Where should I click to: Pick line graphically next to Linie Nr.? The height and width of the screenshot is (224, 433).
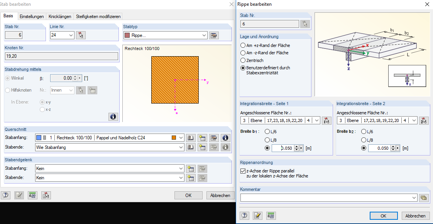point(81,35)
